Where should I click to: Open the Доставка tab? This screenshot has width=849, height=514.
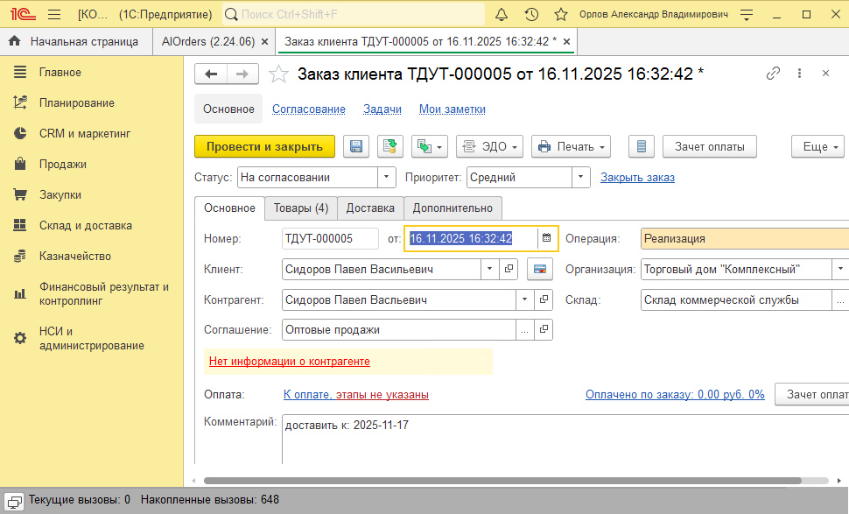click(x=369, y=208)
